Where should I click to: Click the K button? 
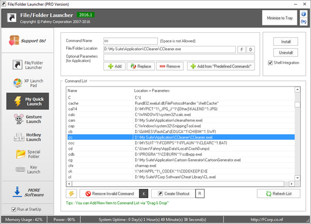(144, 193)
